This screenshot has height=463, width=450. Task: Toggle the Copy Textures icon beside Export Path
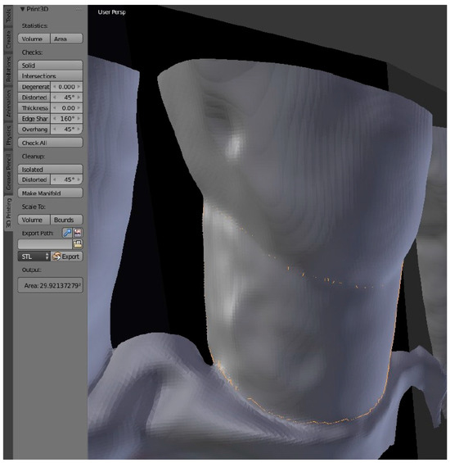point(78,233)
